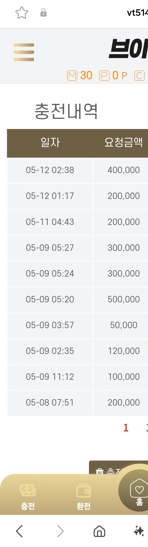Tap the vt514 URL address text

pyautogui.click(x=137, y=13)
